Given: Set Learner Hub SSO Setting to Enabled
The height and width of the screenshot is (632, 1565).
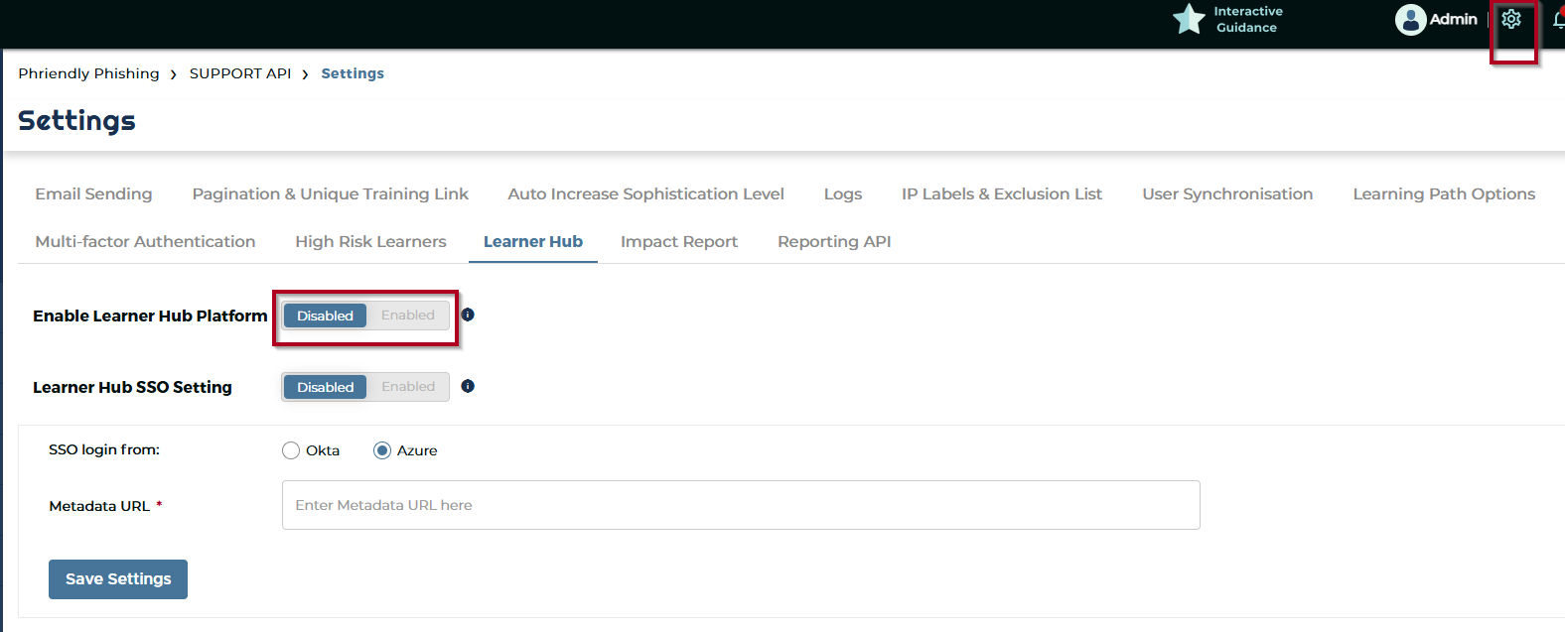Looking at the screenshot, I should point(408,387).
